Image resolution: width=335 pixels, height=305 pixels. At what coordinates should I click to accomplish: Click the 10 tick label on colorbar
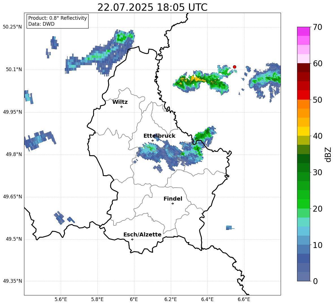click(317, 245)
